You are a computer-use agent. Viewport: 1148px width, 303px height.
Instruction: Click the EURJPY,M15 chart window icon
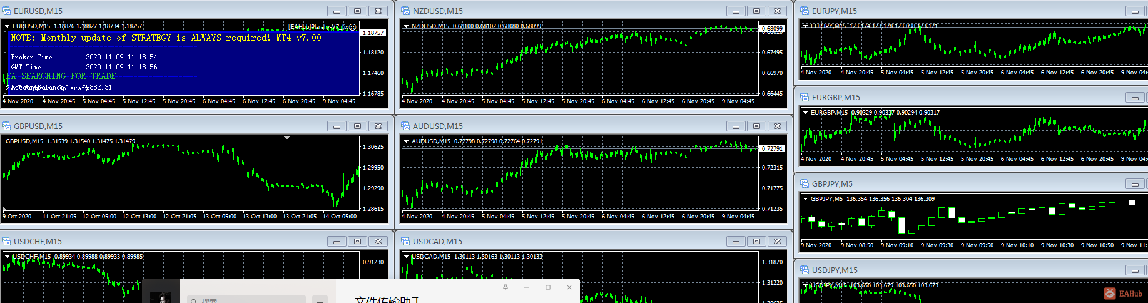tap(805, 11)
